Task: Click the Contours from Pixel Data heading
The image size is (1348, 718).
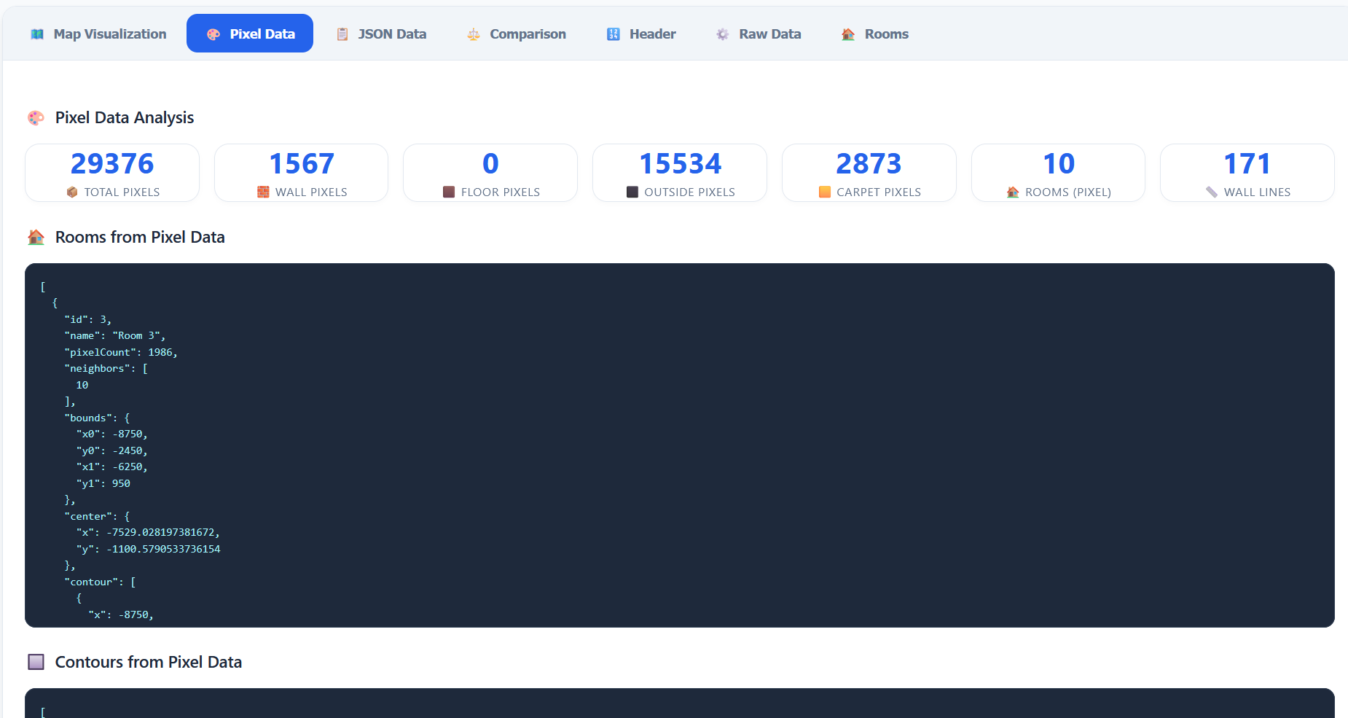Action: point(149,662)
